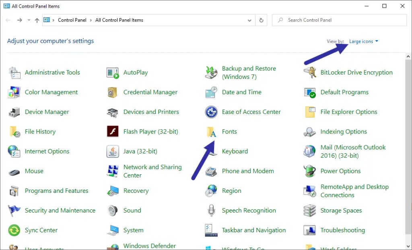Open the File History icon
Image resolution: width=412 pixels, height=250 pixels.
pyautogui.click(x=14, y=132)
